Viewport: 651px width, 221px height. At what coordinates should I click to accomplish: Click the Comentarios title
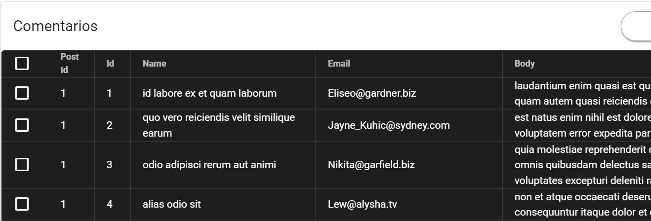[x=55, y=26]
